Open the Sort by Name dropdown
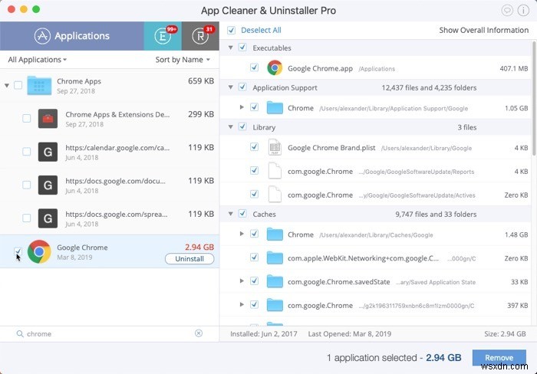Screen dimensions: 537x374 click(183, 60)
